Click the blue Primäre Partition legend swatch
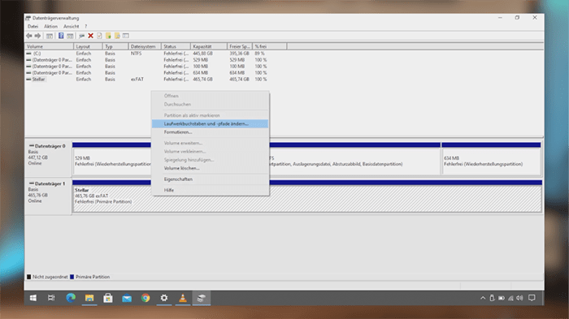This screenshot has width=569, height=319. coord(72,277)
